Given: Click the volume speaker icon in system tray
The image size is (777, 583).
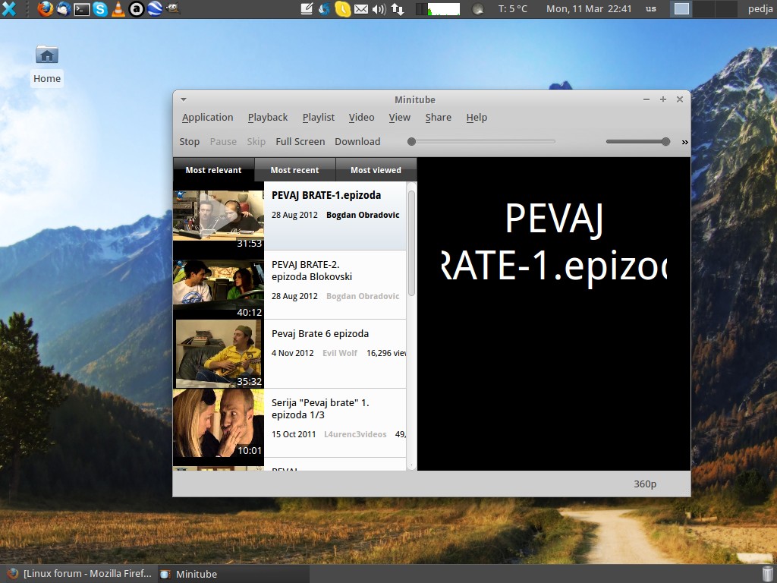Looking at the screenshot, I should [379, 9].
